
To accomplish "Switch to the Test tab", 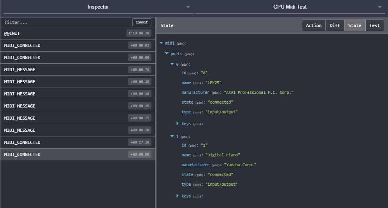I will [374, 25].
